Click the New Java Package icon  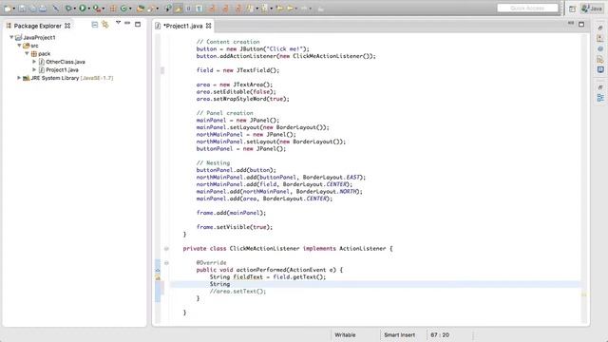click(x=113, y=9)
